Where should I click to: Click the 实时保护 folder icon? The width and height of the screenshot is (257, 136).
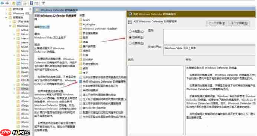tap(80, 59)
